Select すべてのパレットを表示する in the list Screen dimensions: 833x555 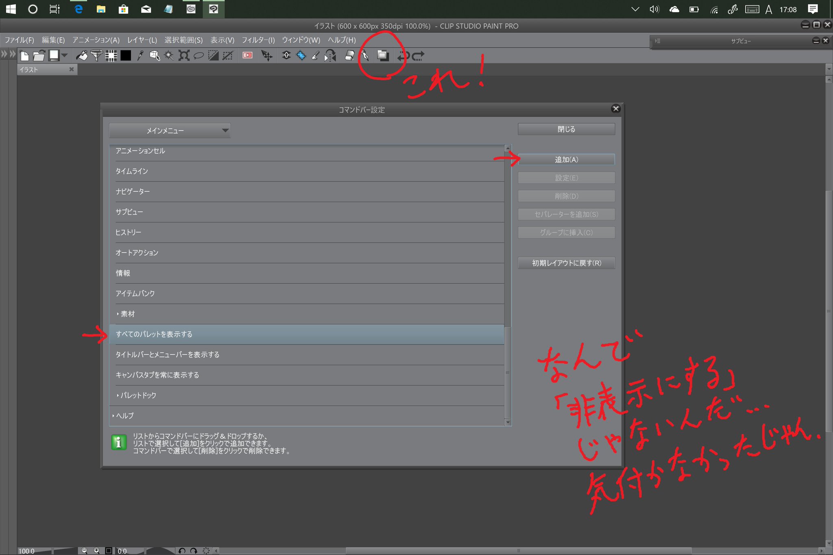[307, 334]
